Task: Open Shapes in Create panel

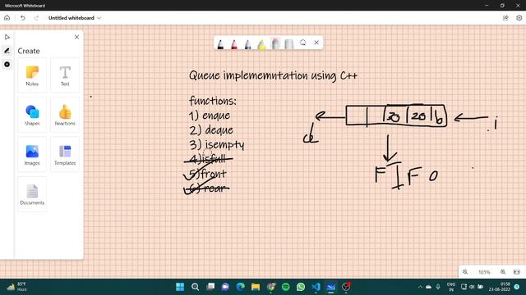Action: pos(32,115)
